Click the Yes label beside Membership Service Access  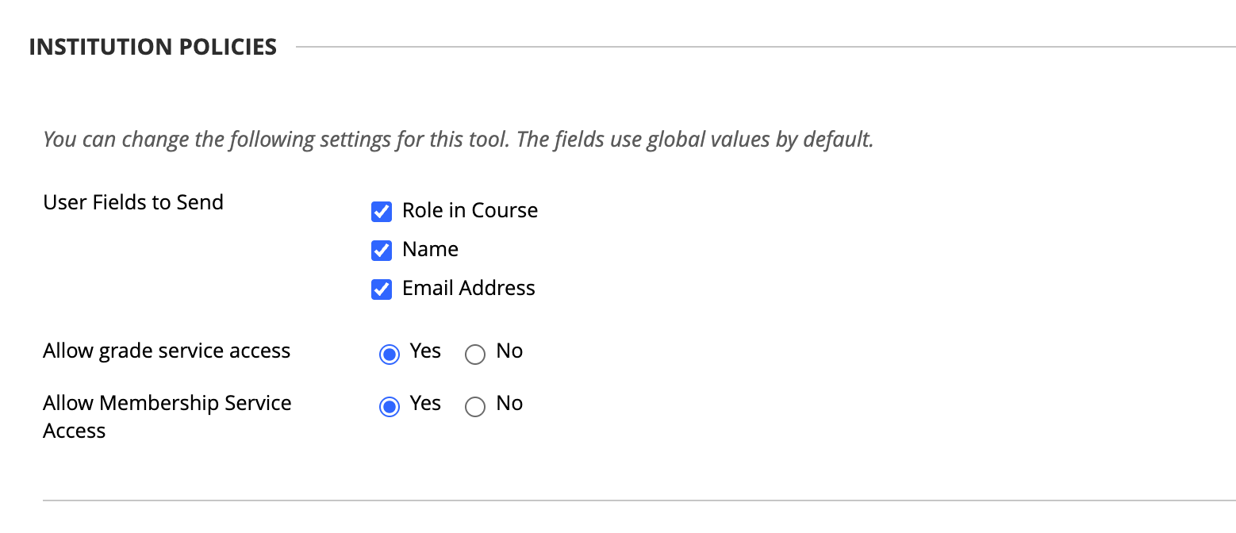425,403
